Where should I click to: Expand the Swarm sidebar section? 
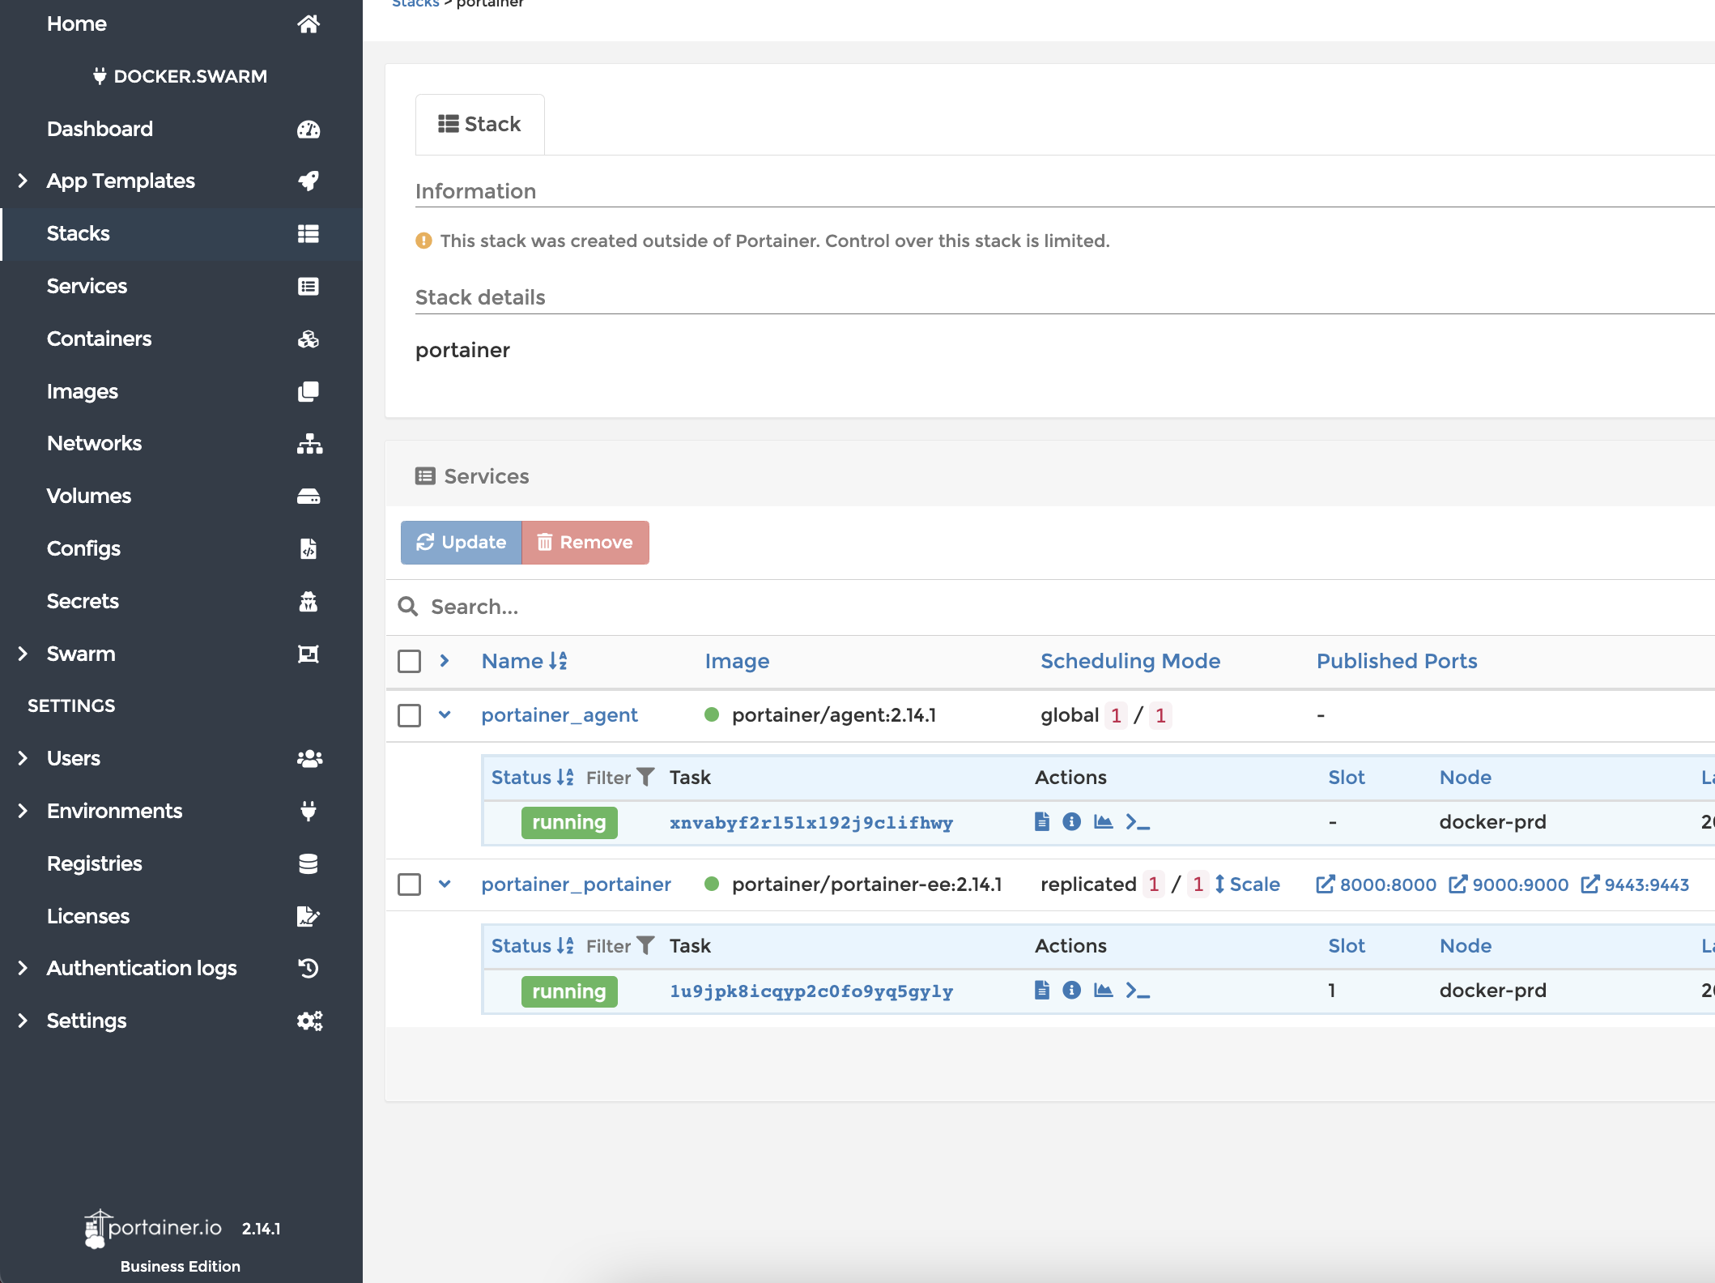(x=23, y=654)
